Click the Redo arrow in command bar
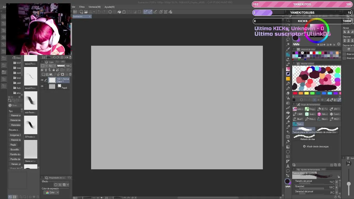This screenshot has width=354, height=199. [x=104, y=12]
